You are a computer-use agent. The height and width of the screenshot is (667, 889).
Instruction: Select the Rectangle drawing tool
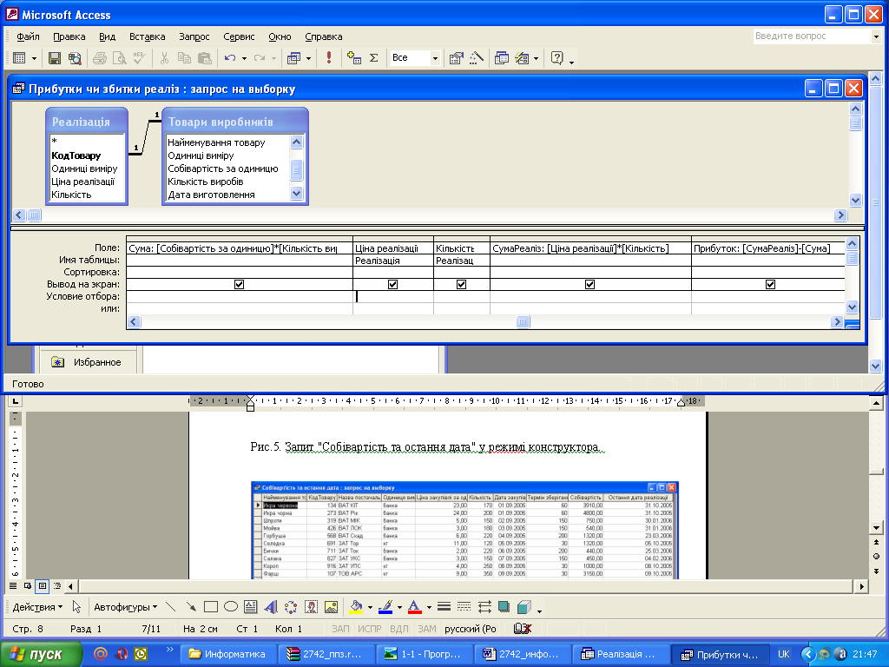(x=211, y=607)
